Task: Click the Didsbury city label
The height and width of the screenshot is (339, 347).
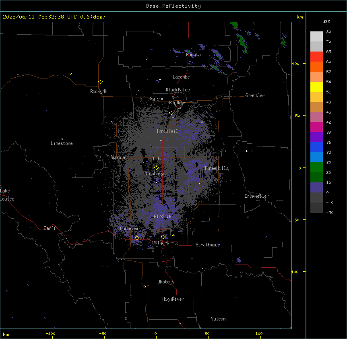Action: 154,174
